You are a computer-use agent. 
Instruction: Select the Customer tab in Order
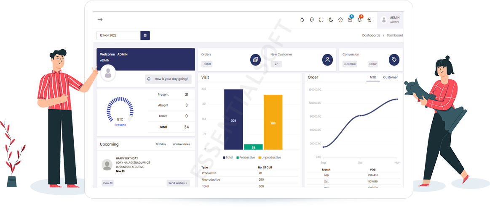[x=390, y=77]
